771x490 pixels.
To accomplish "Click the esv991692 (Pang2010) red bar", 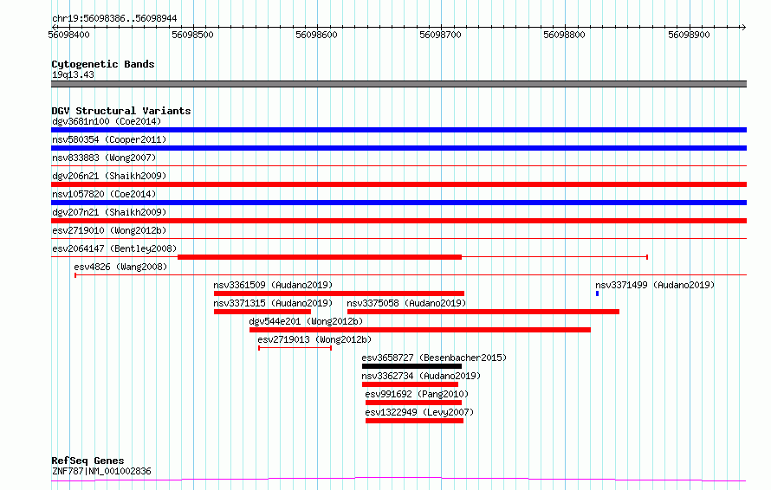I will (413, 403).
